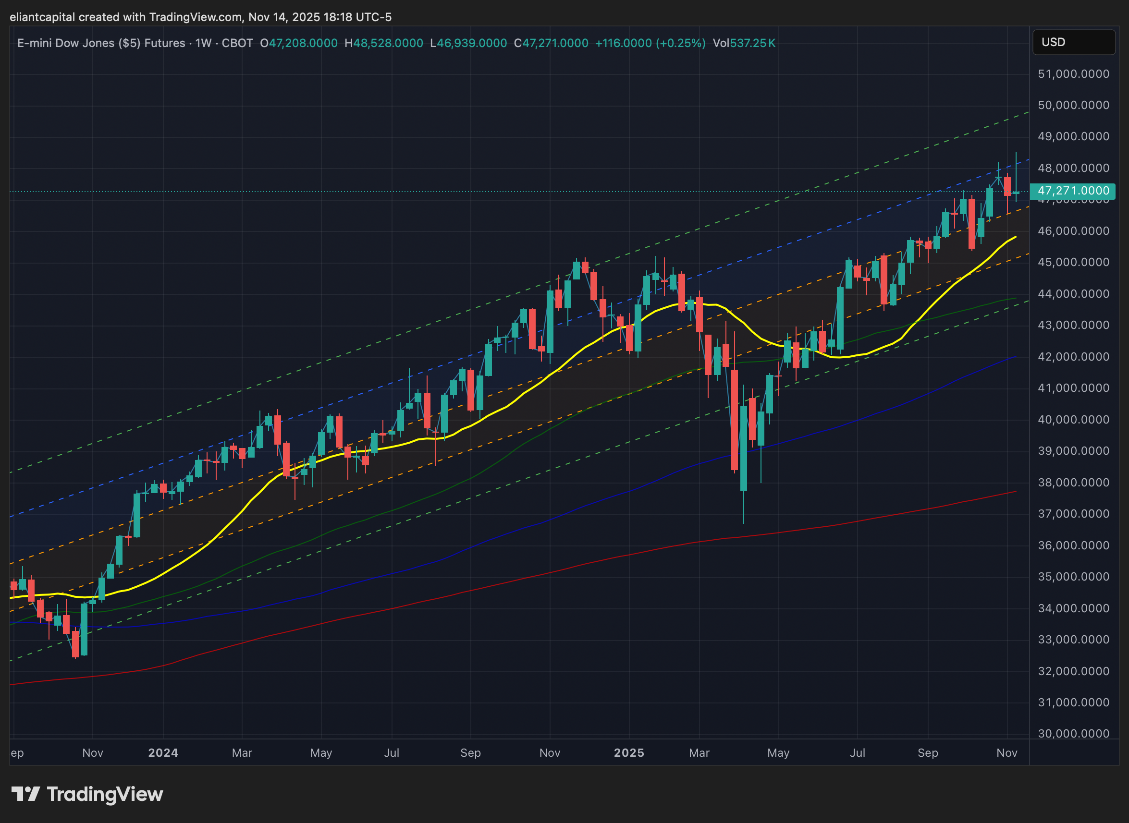
Task: Open the USD currency selector
Action: [x=1073, y=42]
